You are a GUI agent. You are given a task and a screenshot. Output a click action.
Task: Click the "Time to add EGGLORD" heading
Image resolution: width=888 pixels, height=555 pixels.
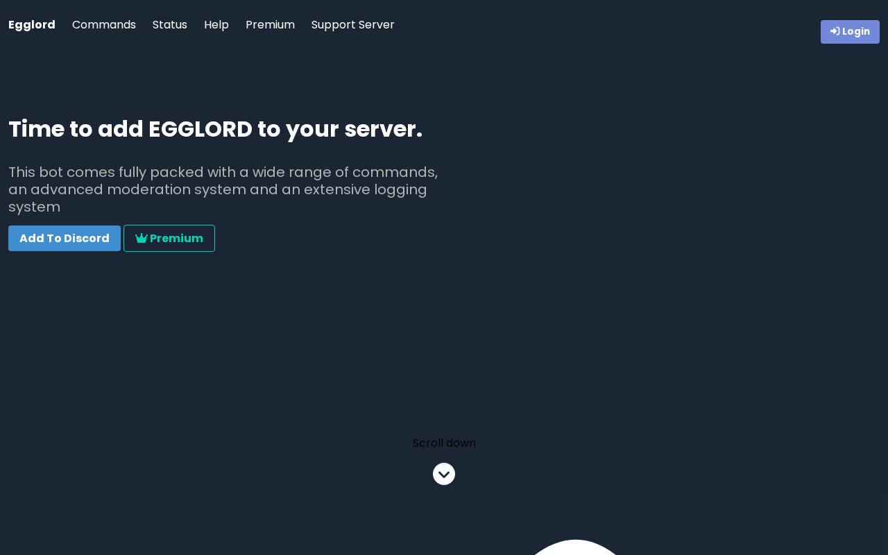(x=216, y=129)
